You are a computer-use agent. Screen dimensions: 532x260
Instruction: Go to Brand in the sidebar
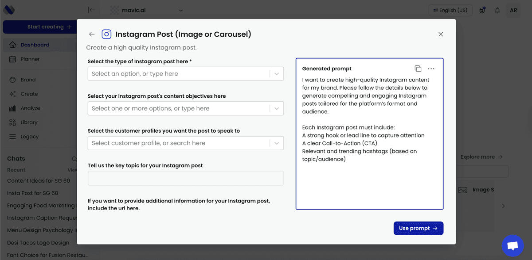tap(28, 80)
